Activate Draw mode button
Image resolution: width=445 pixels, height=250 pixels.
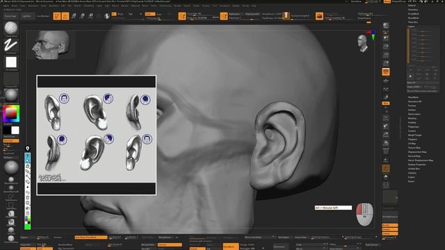[65, 16]
